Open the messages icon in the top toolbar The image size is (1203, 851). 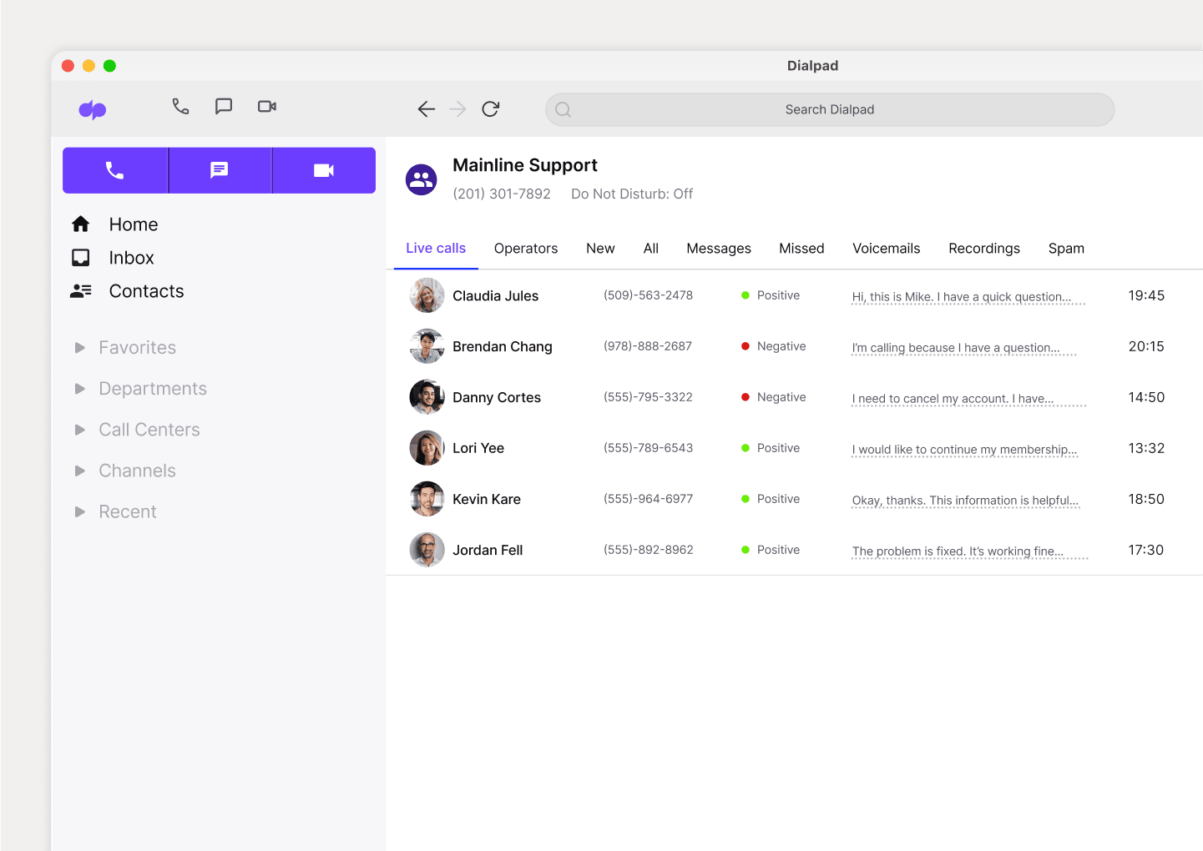tap(223, 107)
